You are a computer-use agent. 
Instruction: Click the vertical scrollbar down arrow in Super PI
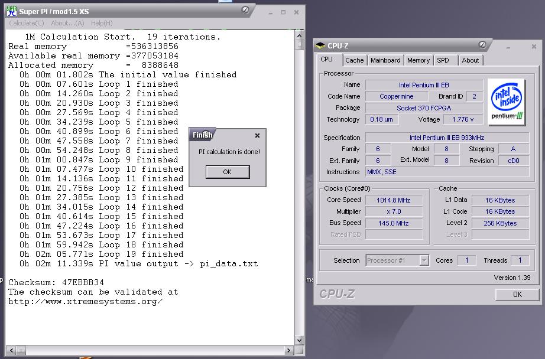(x=299, y=341)
